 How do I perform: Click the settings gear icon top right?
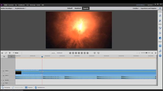click(160, 8)
